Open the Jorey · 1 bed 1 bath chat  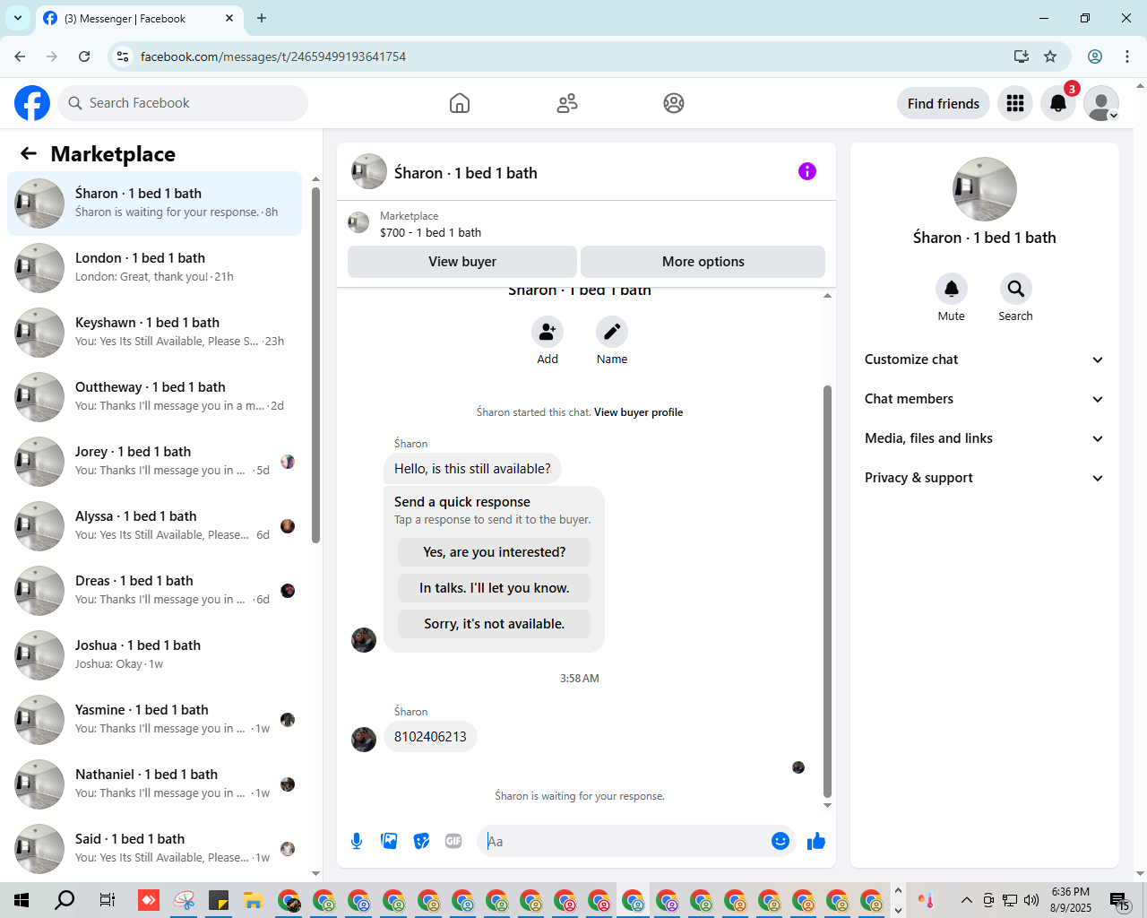(155, 462)
